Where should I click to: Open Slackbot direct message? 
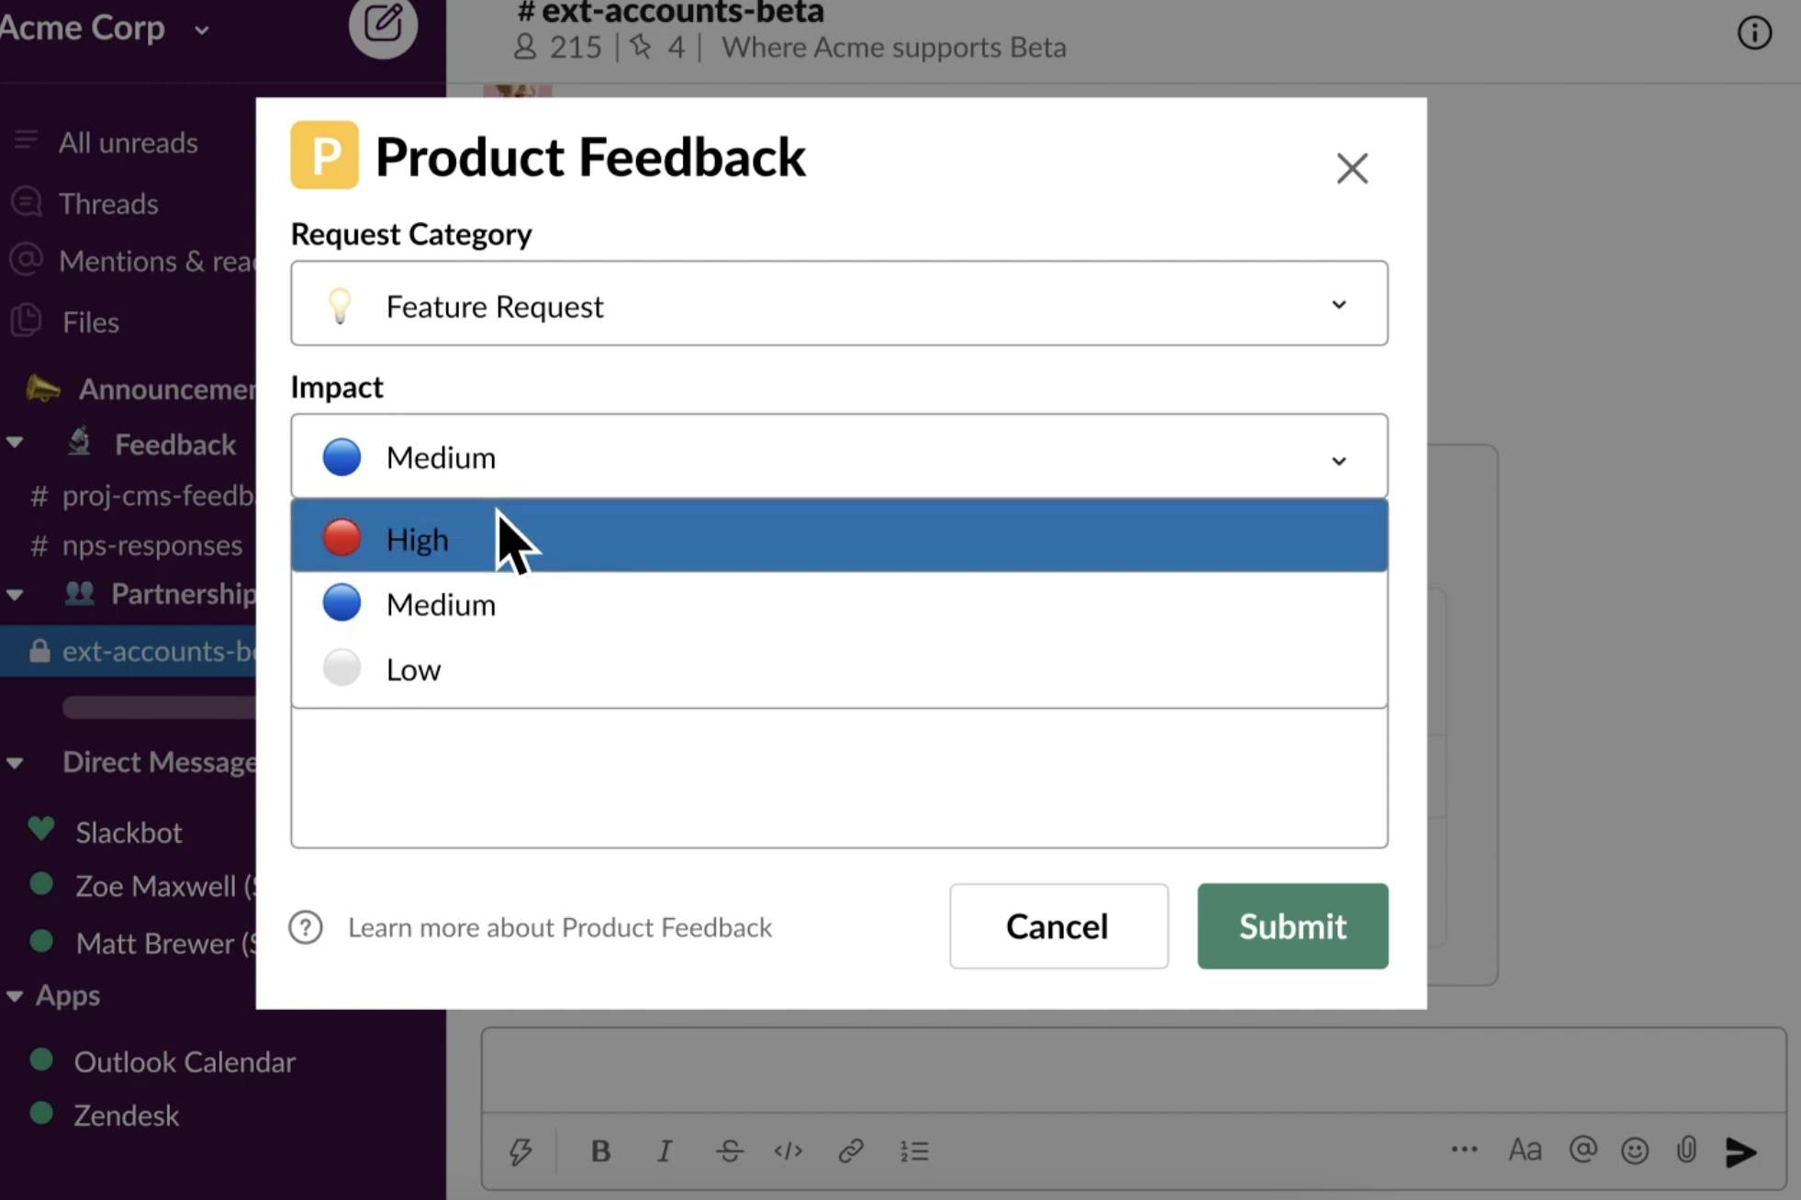coord(129,833)
